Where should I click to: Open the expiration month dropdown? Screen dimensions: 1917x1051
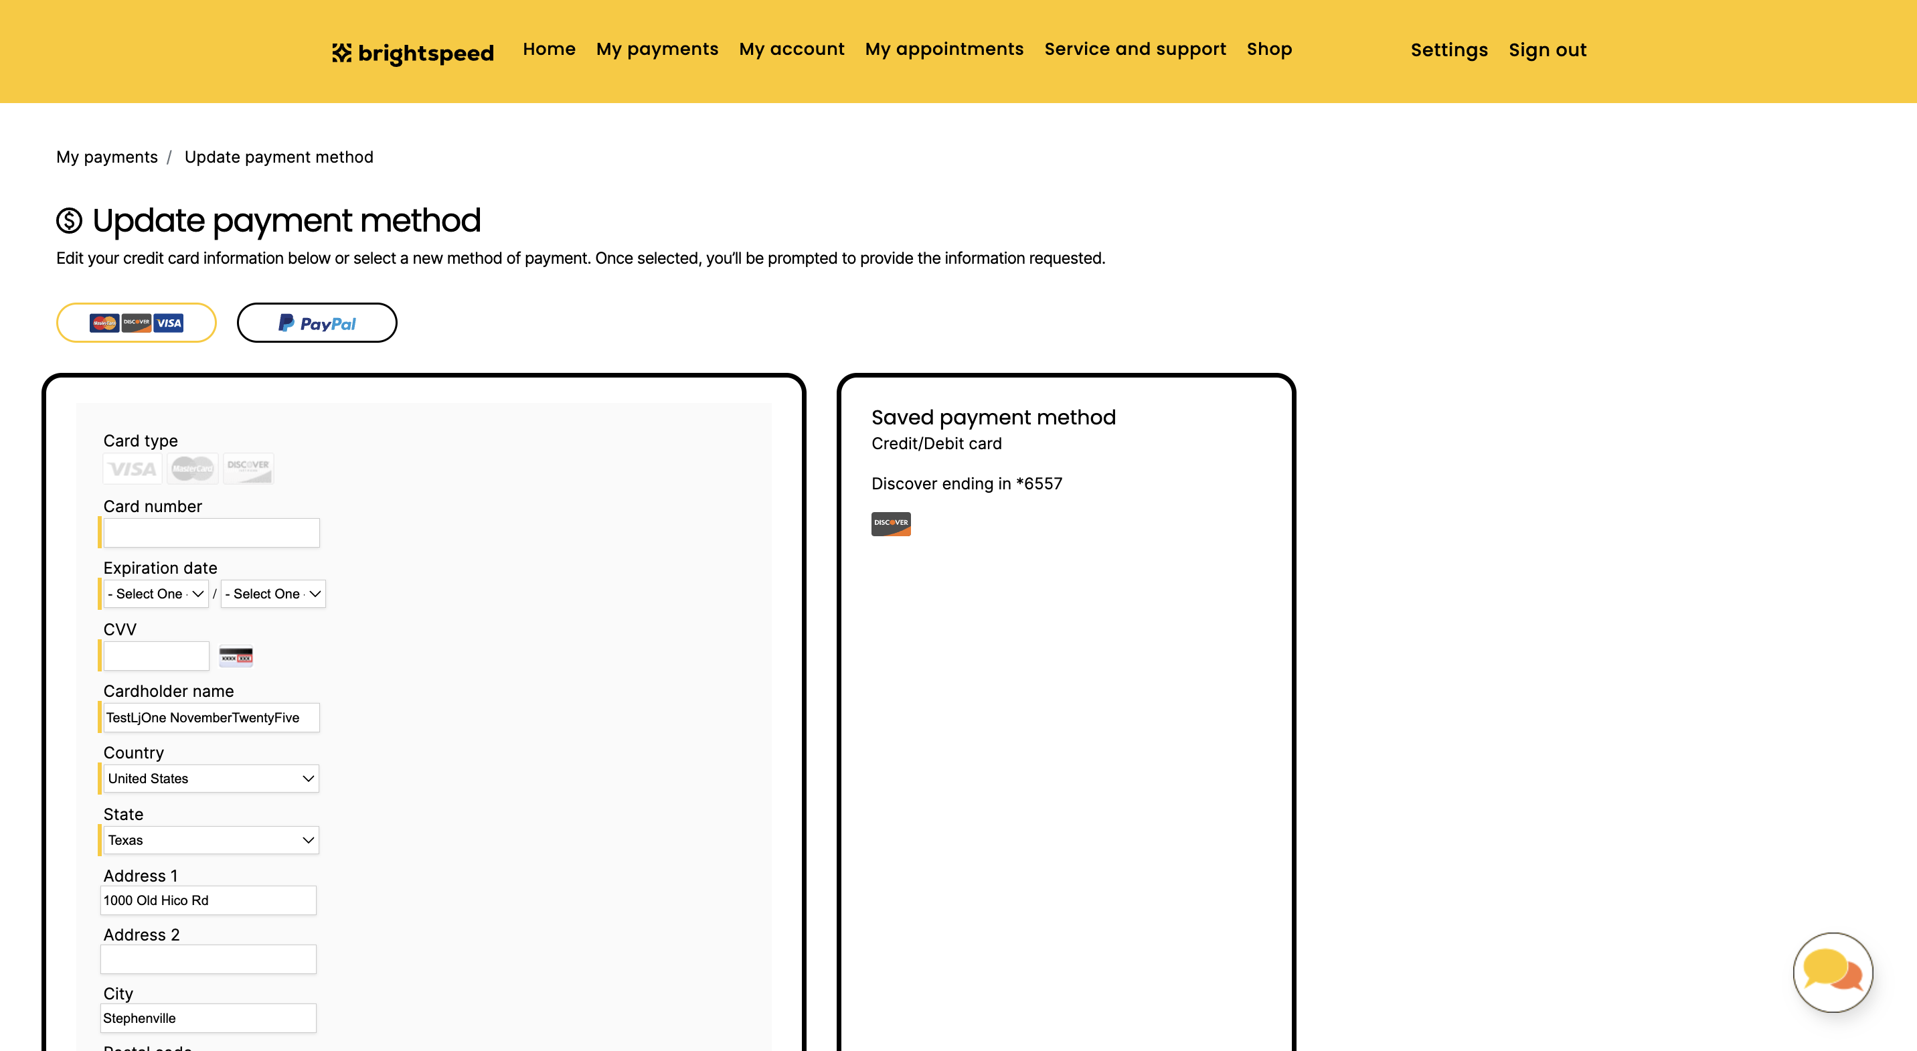(155, 593)
